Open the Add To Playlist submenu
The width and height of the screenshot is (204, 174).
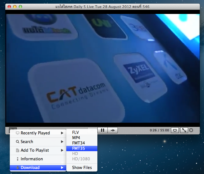click(38, 150)
